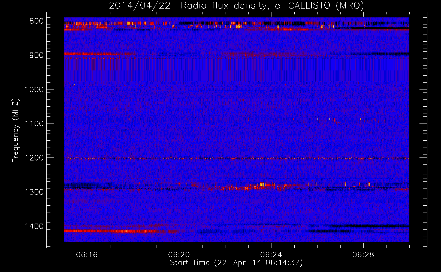
Task: Click the 1000 frequency tick label
Action: tap(34, 89)
